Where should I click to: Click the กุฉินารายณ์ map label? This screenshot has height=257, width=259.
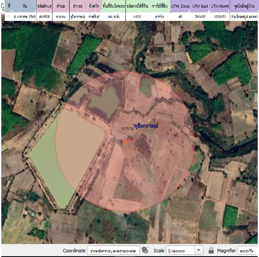146,126
